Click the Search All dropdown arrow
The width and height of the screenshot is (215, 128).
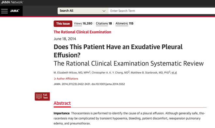pyautogui.click(x=104, y=11)
